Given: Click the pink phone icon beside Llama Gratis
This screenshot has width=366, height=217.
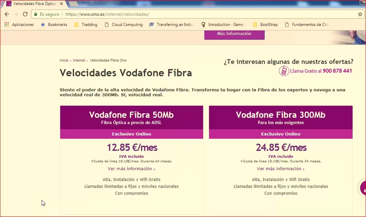Looking at the screenshot, I should pyautogui.click(x=284, y=71).
